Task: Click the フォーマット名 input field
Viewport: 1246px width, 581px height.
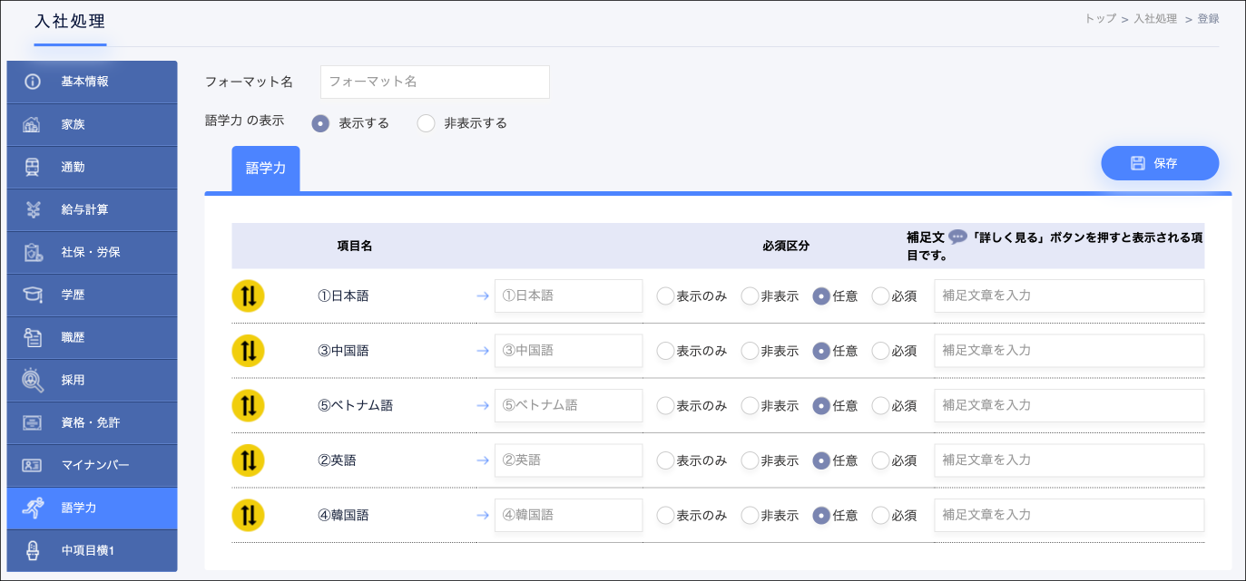Action: coord(435,82)
